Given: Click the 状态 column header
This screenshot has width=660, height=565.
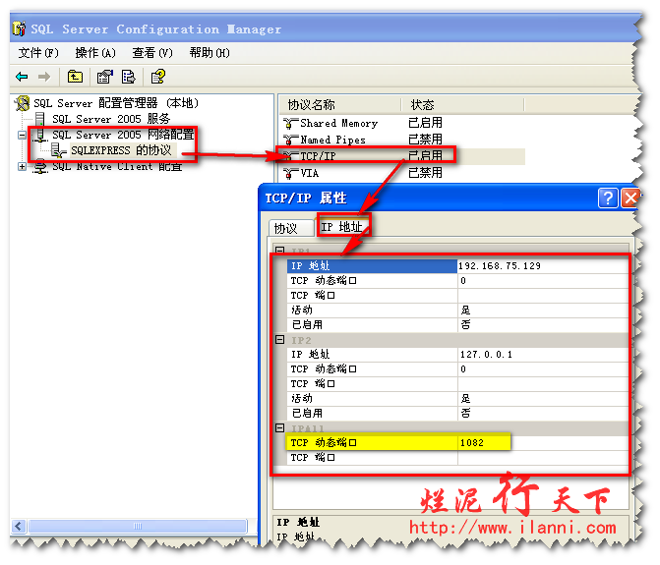Looking at the screenshot, I should tap(461, 104).
